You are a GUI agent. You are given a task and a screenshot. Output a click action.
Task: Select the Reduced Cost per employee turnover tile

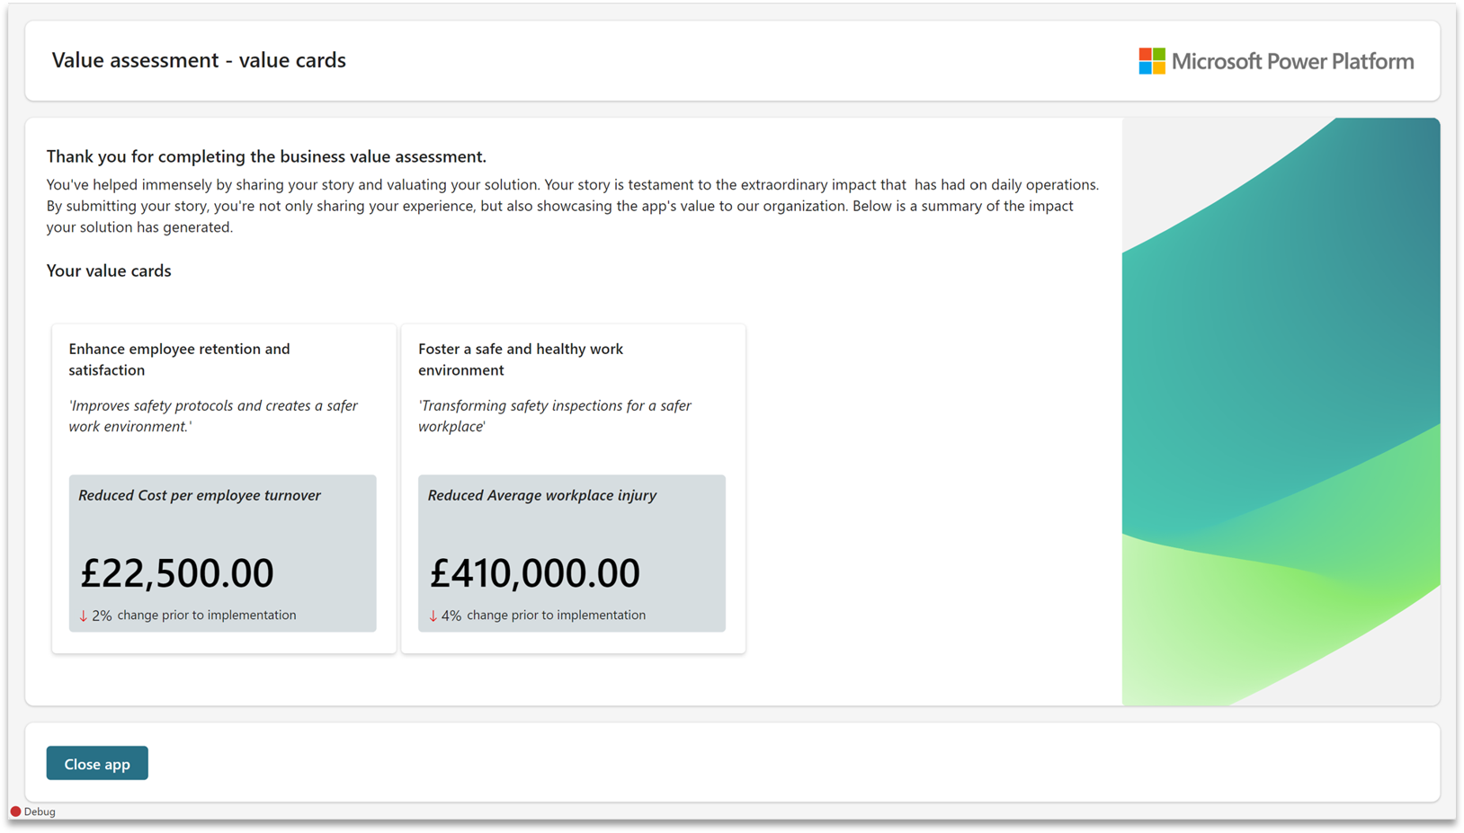(x=222, y=554)
